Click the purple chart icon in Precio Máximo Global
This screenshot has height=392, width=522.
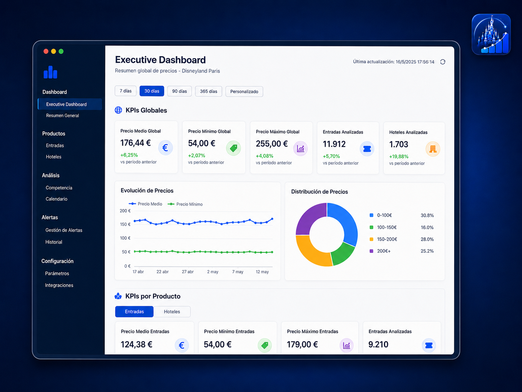301,149
